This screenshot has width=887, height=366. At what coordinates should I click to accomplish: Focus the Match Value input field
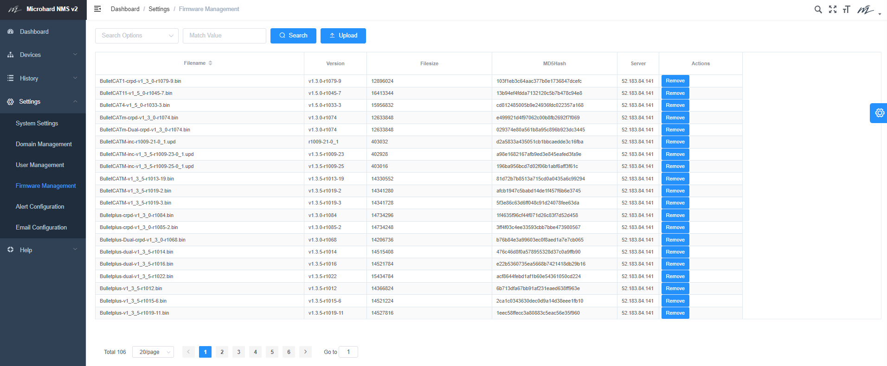(225, 36)
